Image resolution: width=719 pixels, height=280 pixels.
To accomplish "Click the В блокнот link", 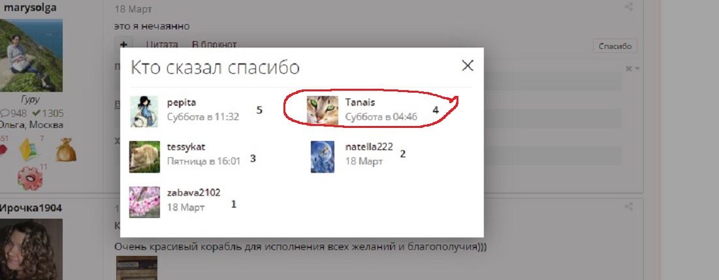I will (214, 44).
